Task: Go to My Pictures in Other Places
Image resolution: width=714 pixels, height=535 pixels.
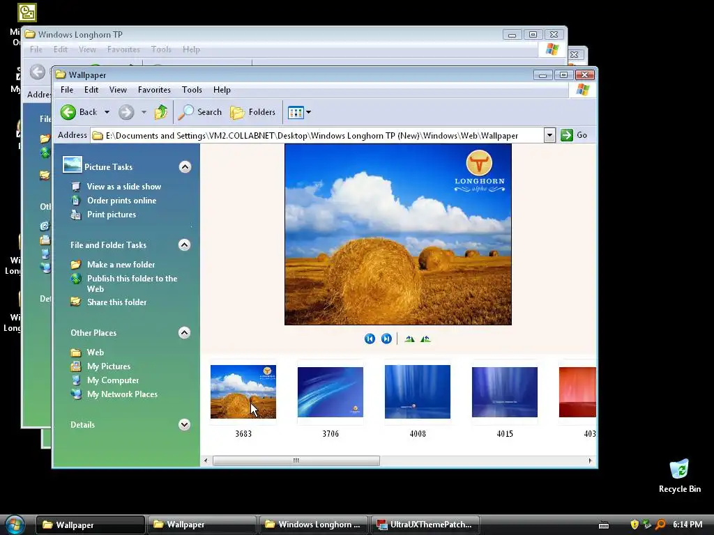Action: point(109,366)
